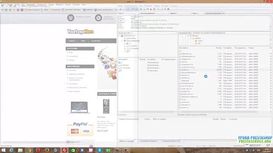
Task: Toggle synchronized browsing toolbar button
Action: tap(165, 9)
